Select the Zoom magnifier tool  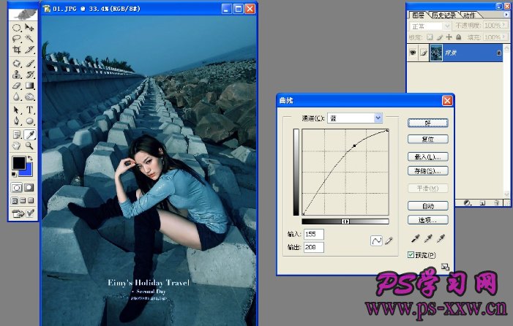pyautogui.click(x=29, y=145)
